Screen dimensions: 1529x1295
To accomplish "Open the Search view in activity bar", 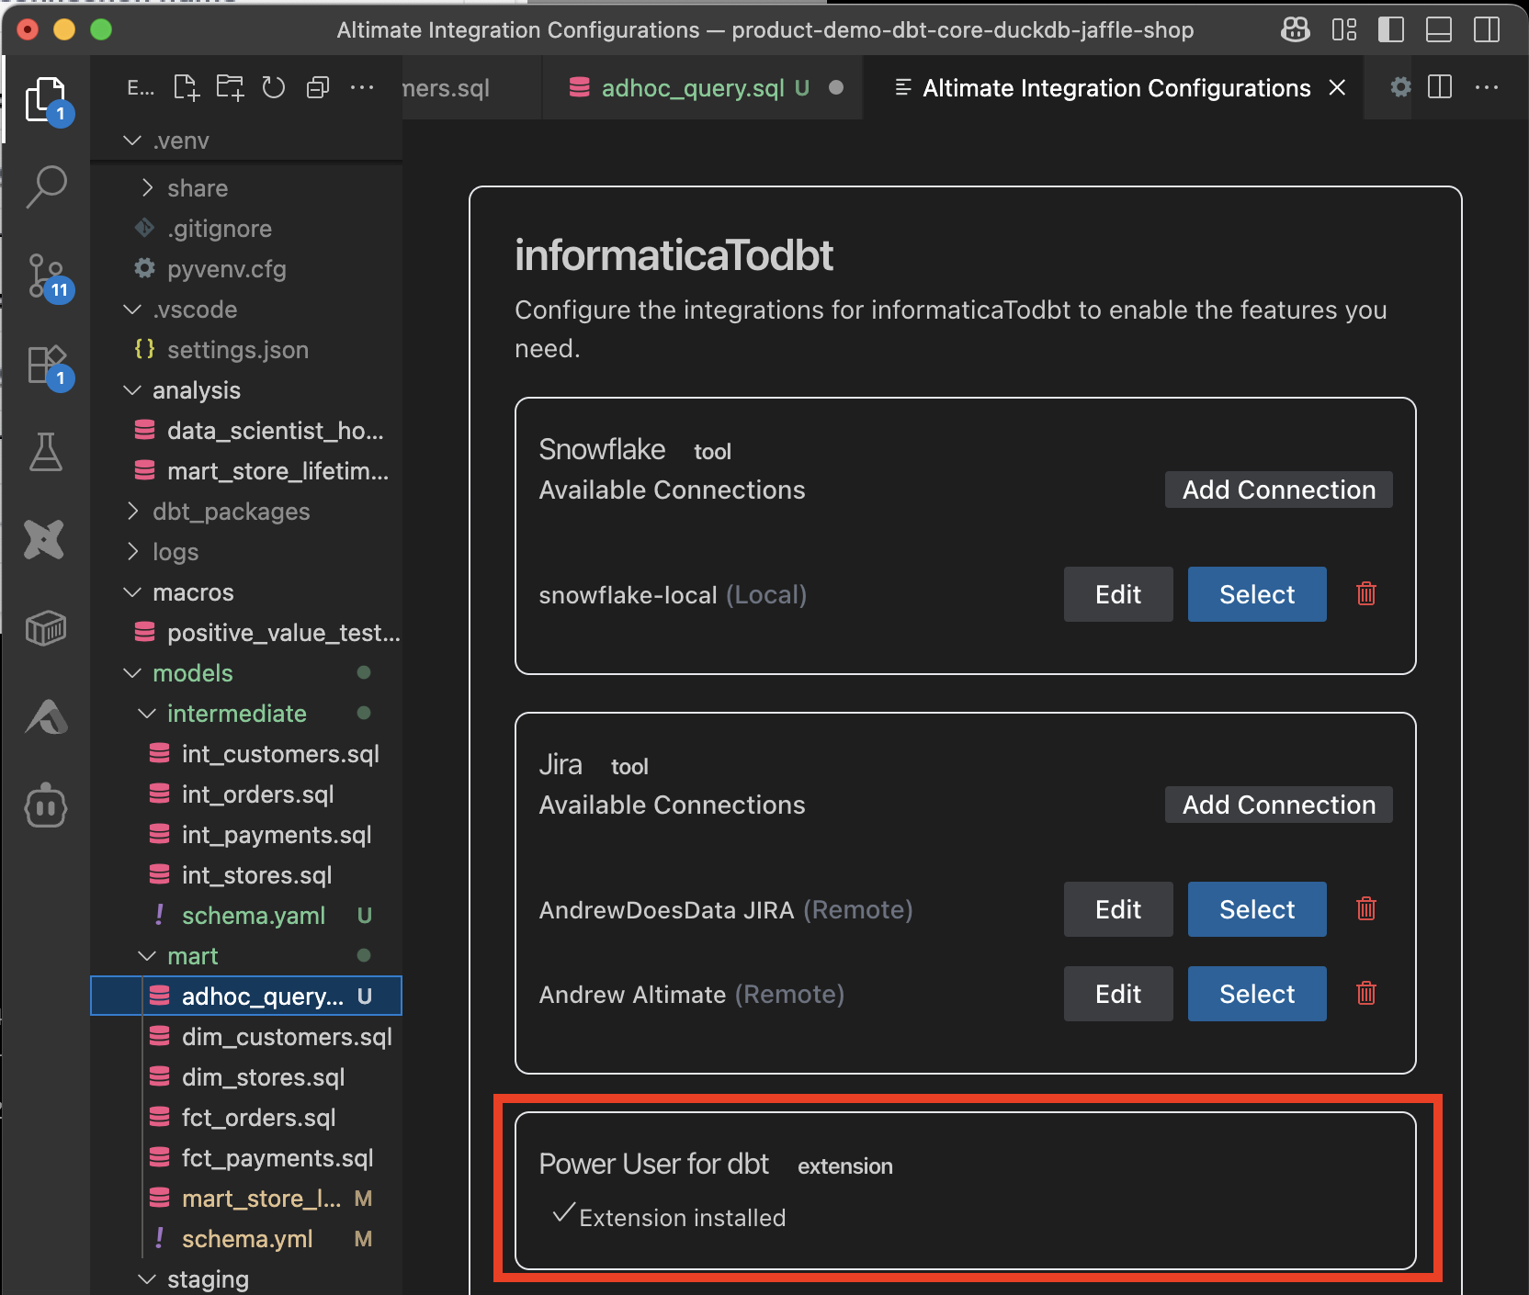I will [45, 187].
